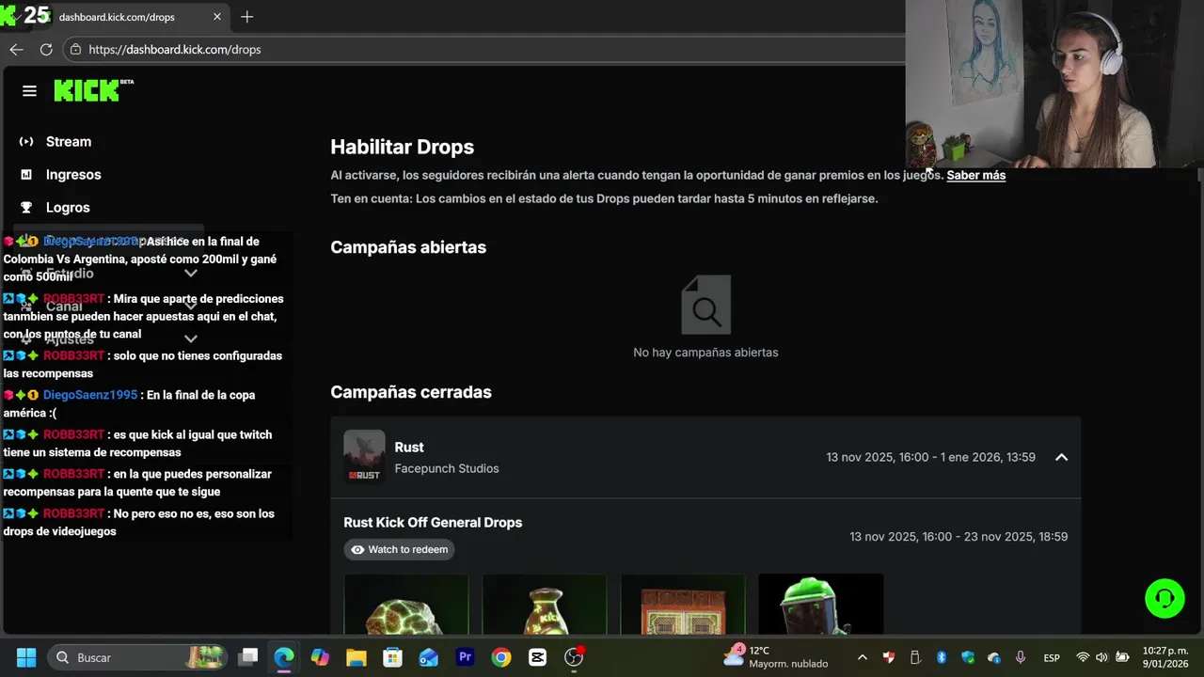This screenshot has width=1204, height=677.
Task: Launch Copilot from the taskbar
Action: 320,657
